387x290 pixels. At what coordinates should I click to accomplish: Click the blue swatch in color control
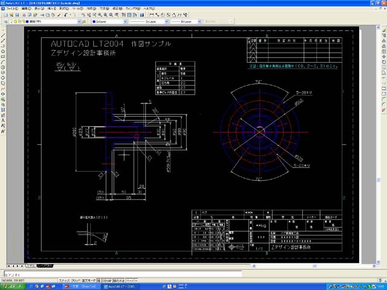tap(94, 22)
